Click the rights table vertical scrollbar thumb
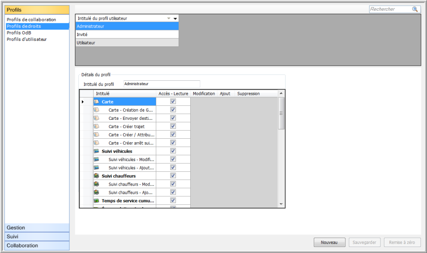This screenshot has width=427, height=253. tap(282, 113)
